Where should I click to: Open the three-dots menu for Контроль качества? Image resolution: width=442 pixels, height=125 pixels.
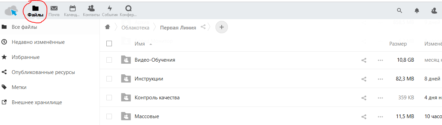click(380, 98)
